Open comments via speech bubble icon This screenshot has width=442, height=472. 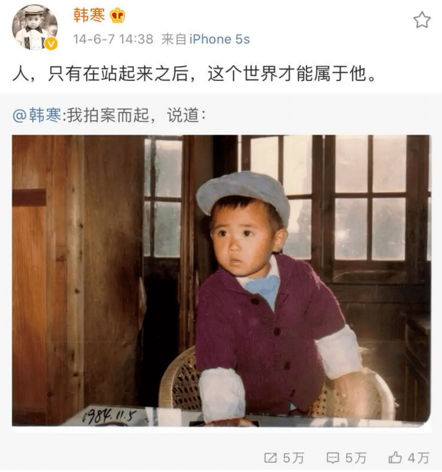(333, 458)
